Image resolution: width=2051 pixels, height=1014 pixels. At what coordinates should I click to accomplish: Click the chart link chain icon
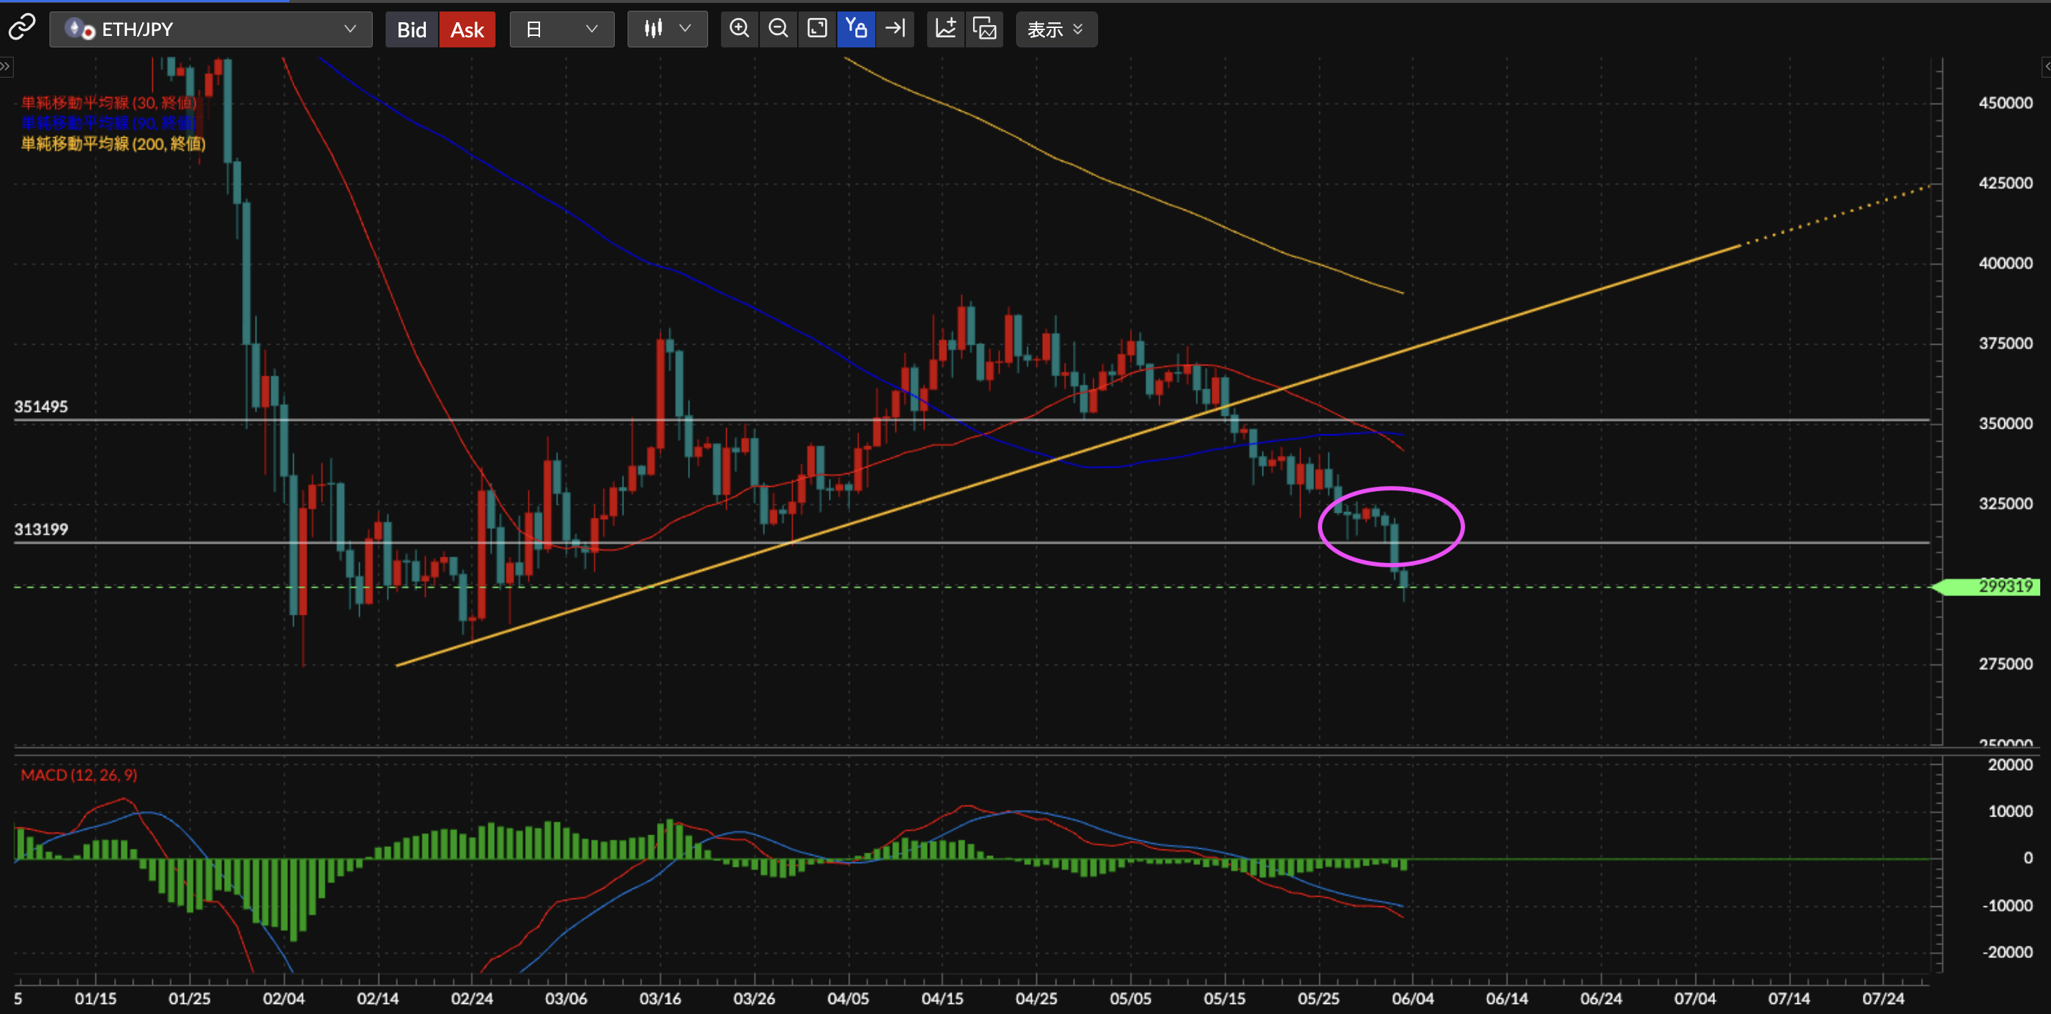tap(22, 28)
